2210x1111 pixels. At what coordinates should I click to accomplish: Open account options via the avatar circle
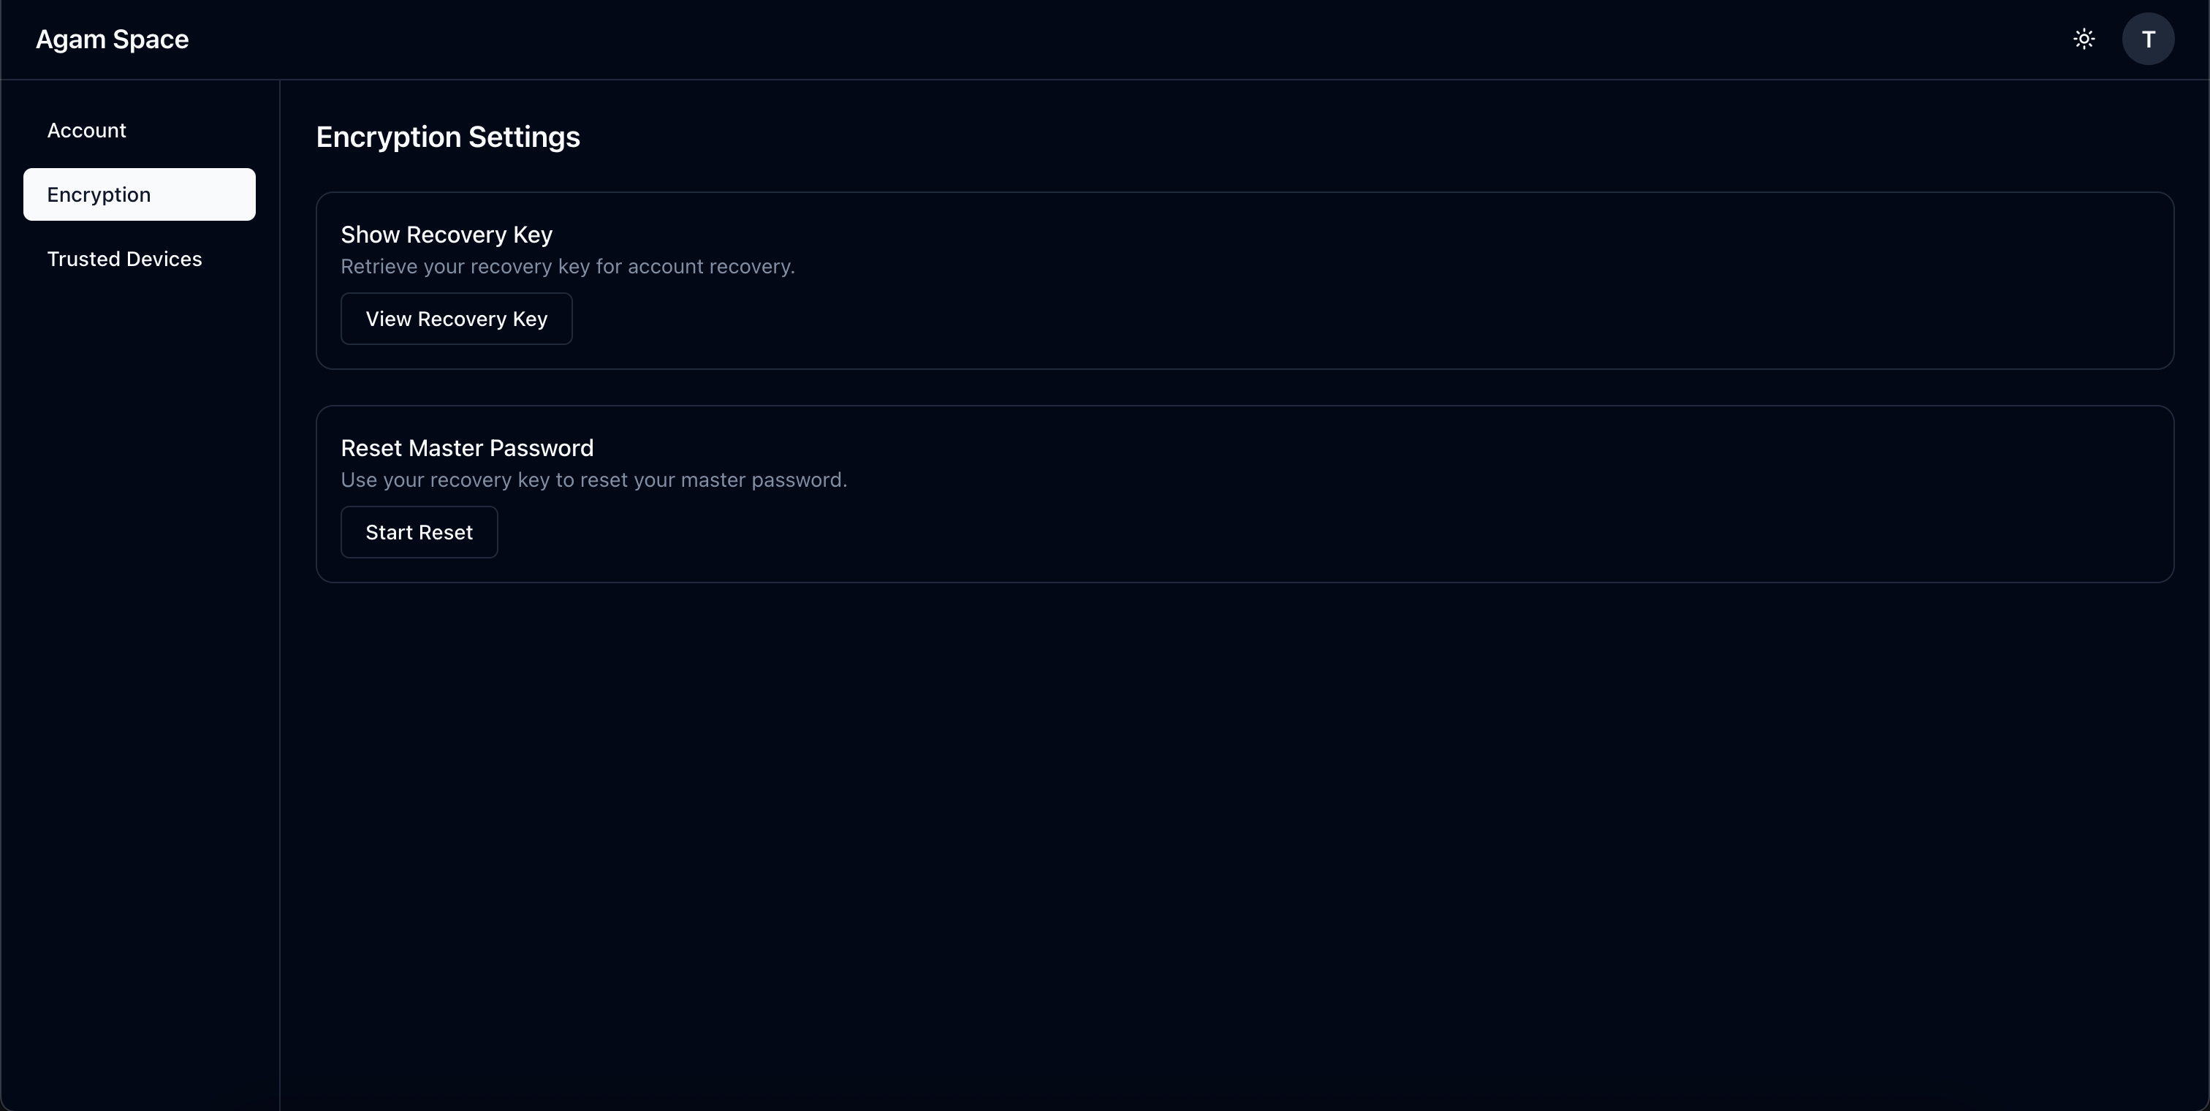pos(2149,39)
